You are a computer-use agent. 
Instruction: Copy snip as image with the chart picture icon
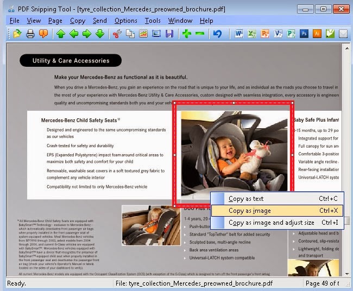[x=143, y=34]
